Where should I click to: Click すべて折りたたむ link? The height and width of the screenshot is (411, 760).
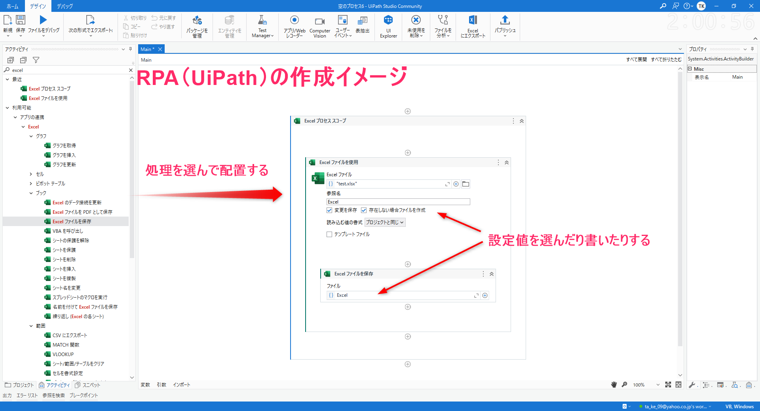tap(666, 60)
